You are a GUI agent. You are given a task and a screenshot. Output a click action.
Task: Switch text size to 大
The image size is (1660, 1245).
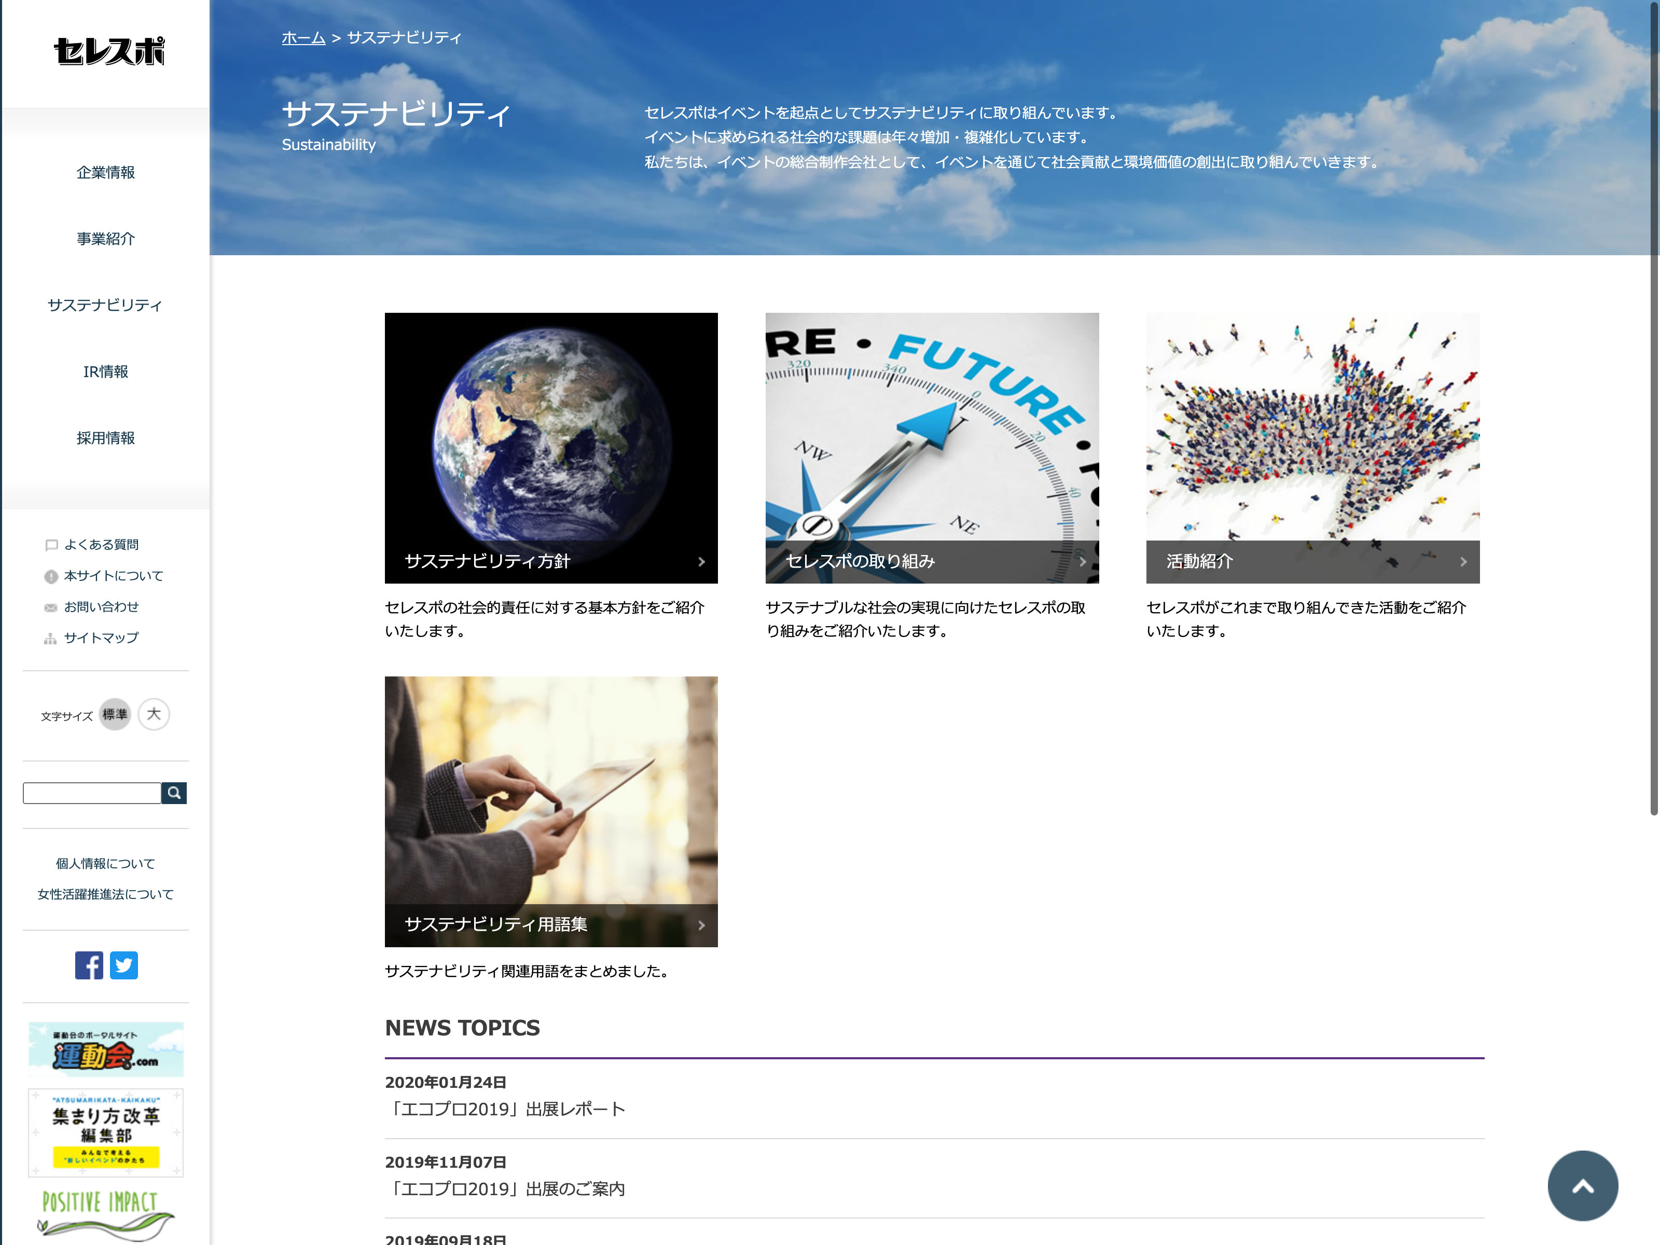pos(154,714)
